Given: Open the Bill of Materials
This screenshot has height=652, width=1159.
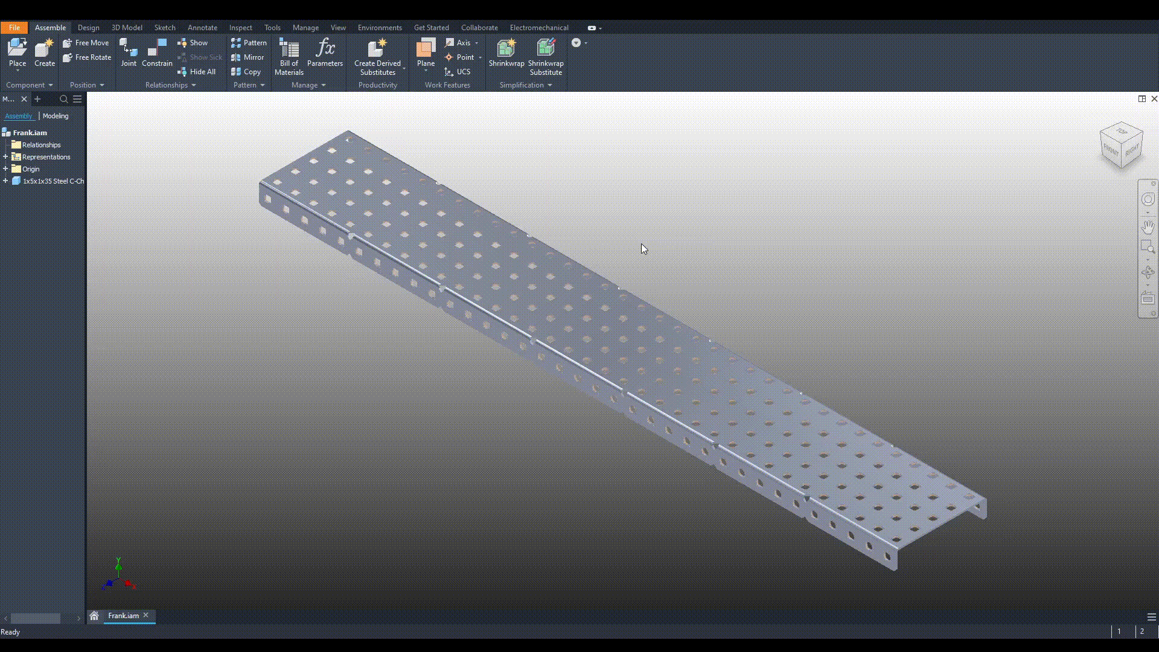Looking at the screenshot, I should pos(289,57).
